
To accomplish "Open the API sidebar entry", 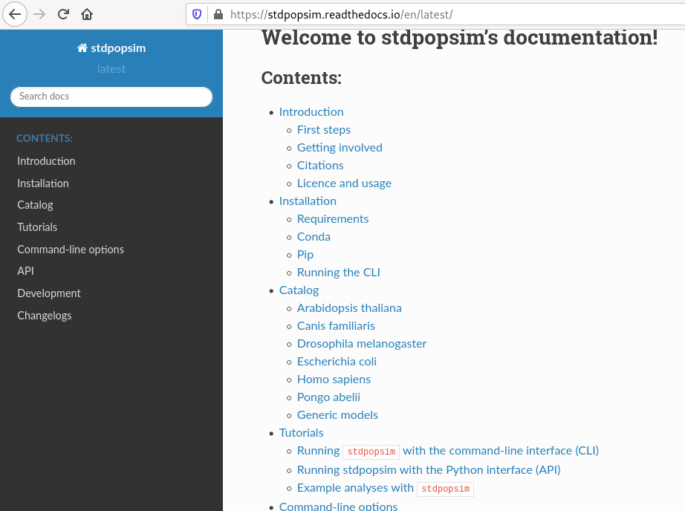I will click(25, 271).
